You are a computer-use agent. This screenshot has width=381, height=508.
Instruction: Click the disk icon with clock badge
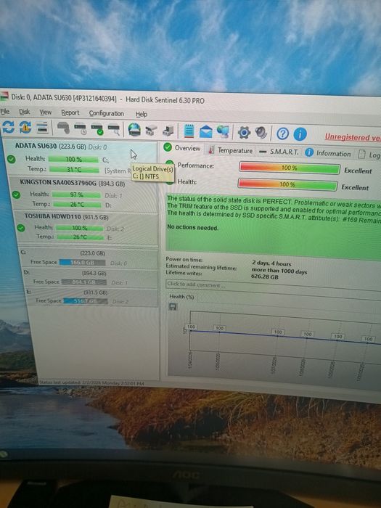coord(80,128)
